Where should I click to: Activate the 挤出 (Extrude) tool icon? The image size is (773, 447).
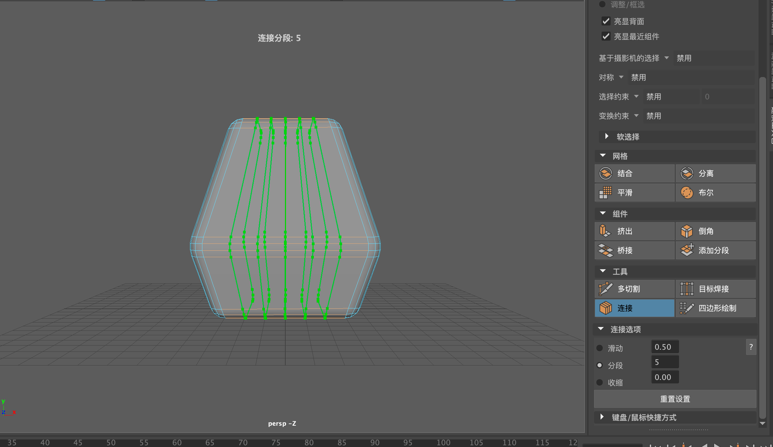[x=606, y=231]
